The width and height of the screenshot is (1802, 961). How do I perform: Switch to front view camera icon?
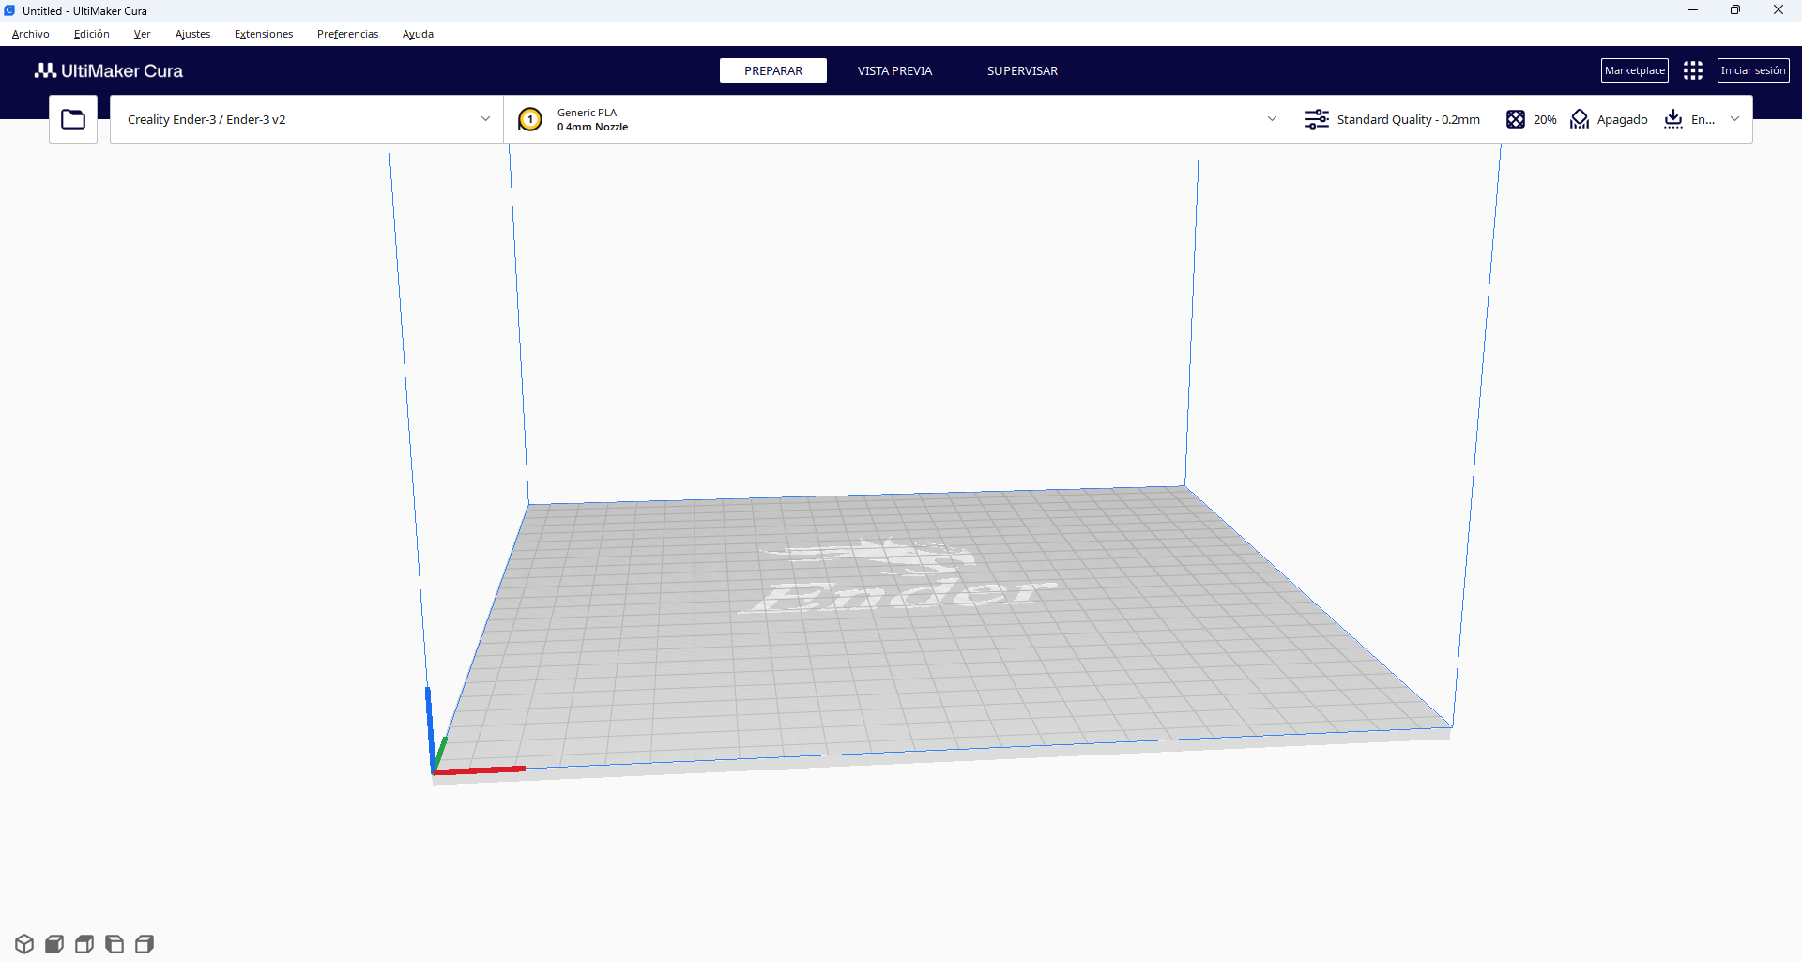[54, 944]
